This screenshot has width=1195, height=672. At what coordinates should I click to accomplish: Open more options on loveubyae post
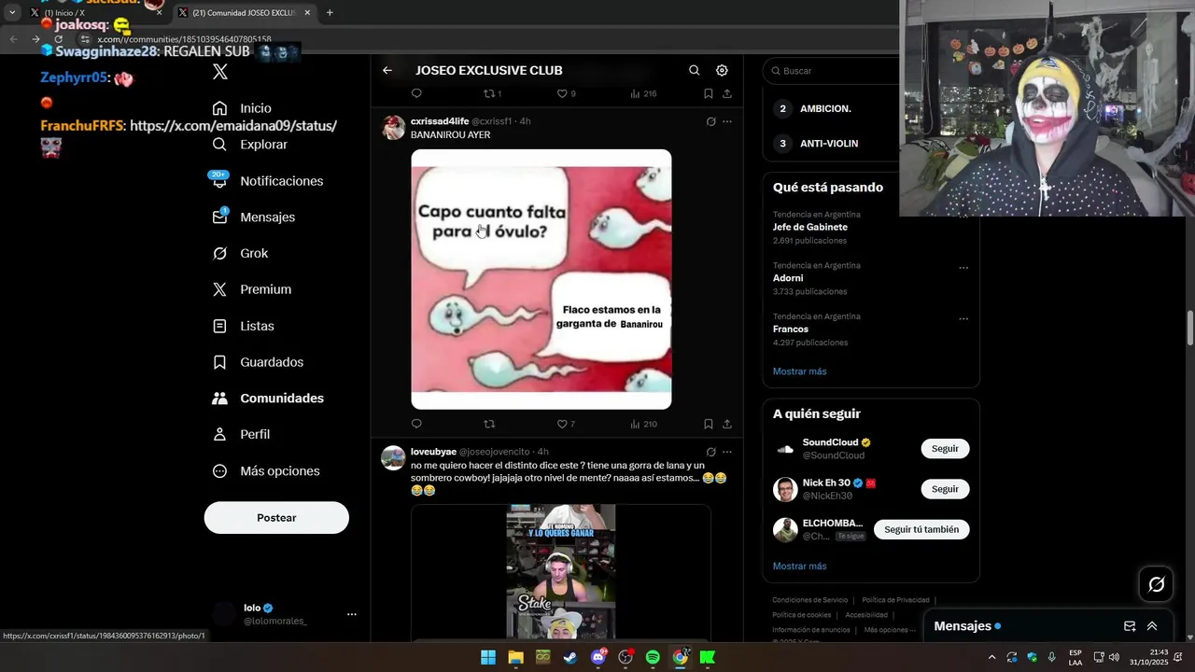[x=727, y=452]
